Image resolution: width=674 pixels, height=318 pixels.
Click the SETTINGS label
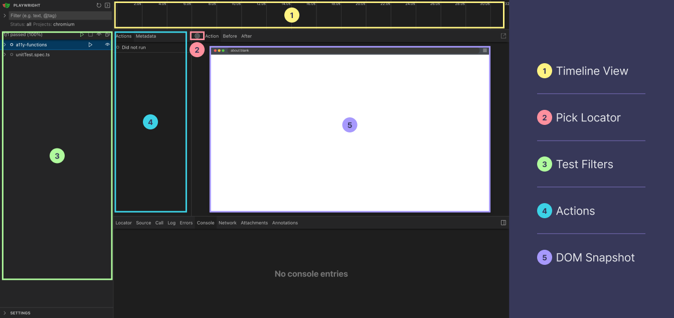pos(21,313)
